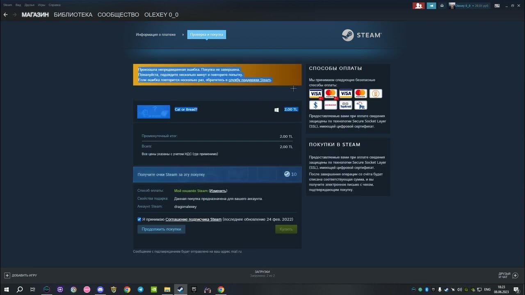Follow the службу поддержки Steam link
The width and height of the screenshot is (525, 295).
click(250, 80)
